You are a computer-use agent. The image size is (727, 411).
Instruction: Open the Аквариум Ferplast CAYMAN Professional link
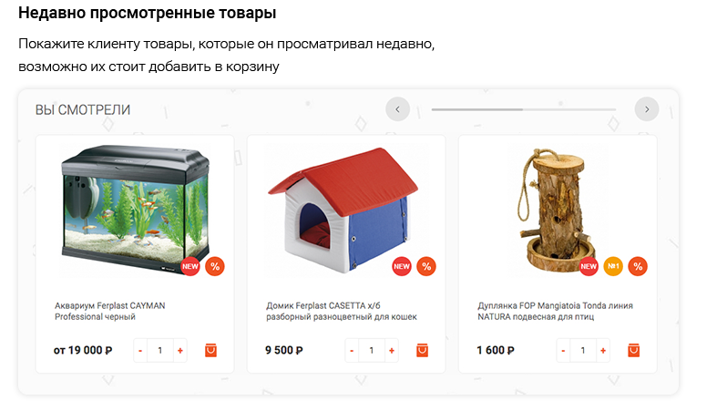tap(110, 312)
